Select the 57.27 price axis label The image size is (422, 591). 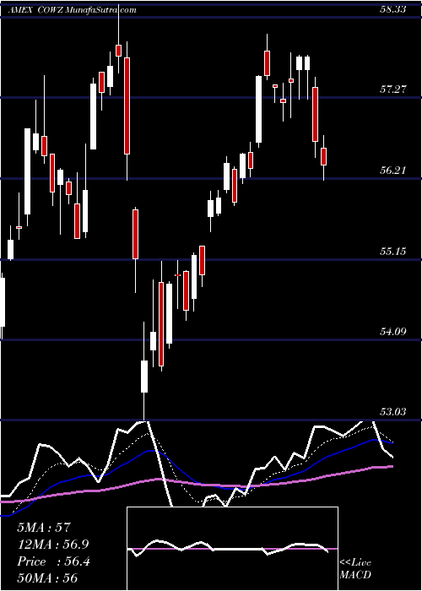click(x=393, y=89)
